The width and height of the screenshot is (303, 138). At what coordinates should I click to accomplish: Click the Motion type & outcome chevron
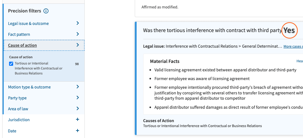(78, 87)
